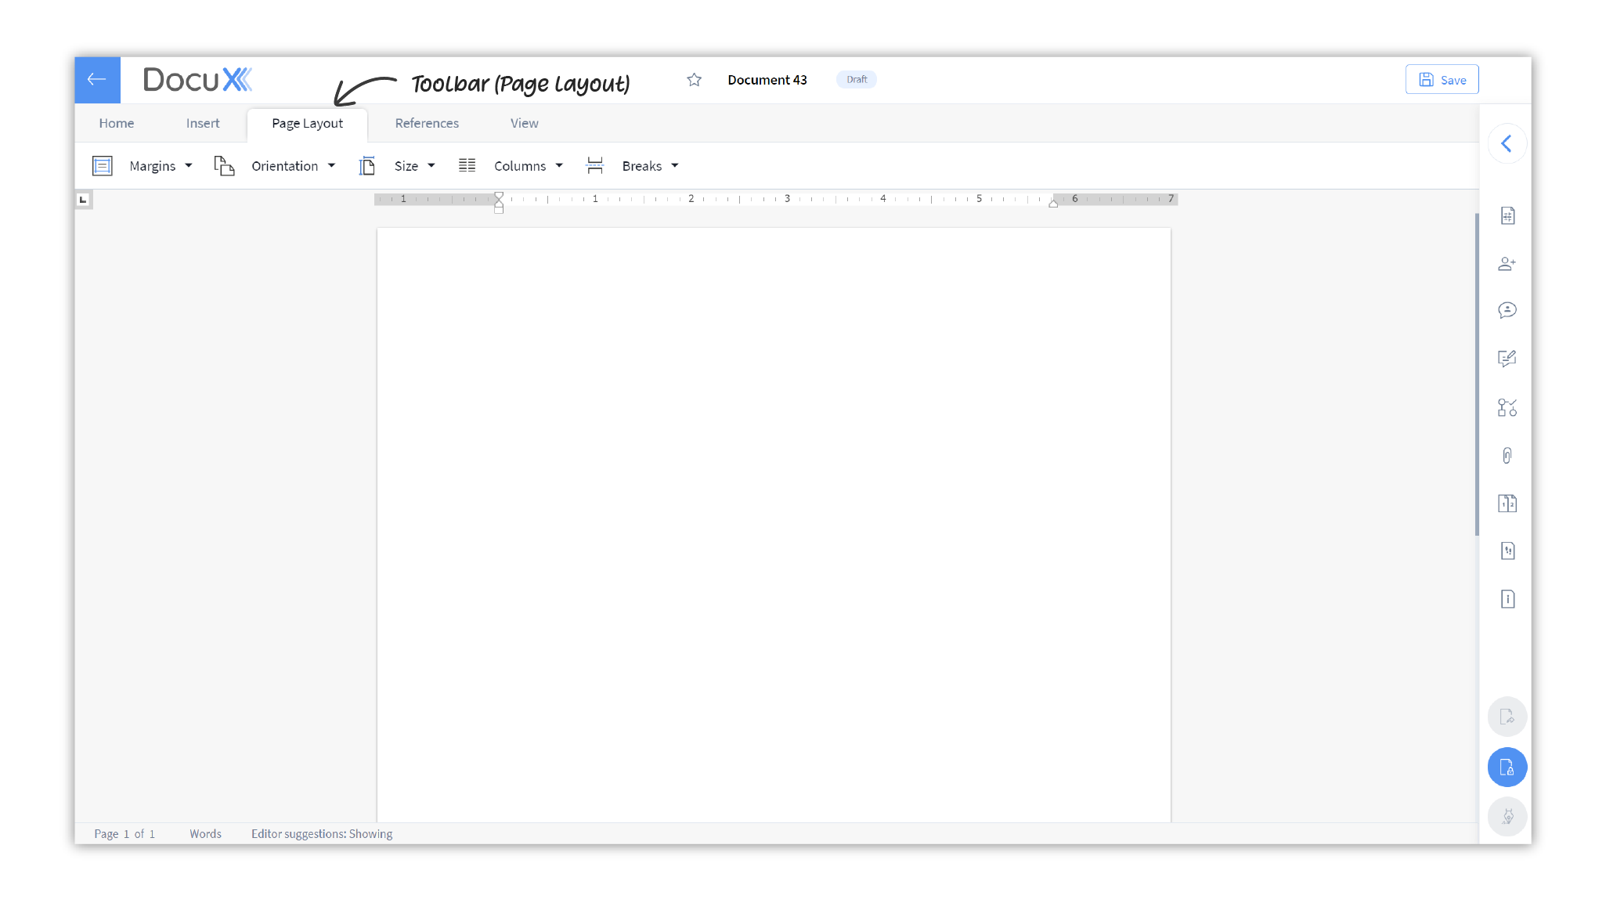Viewport: 1606px width, 903px height.
Task: Select the left indent marker on the ruler
Action: [x=499, y=203]
